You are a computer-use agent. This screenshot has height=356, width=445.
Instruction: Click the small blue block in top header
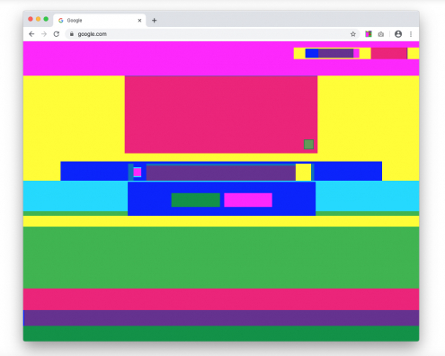click(x=312, y=53)
